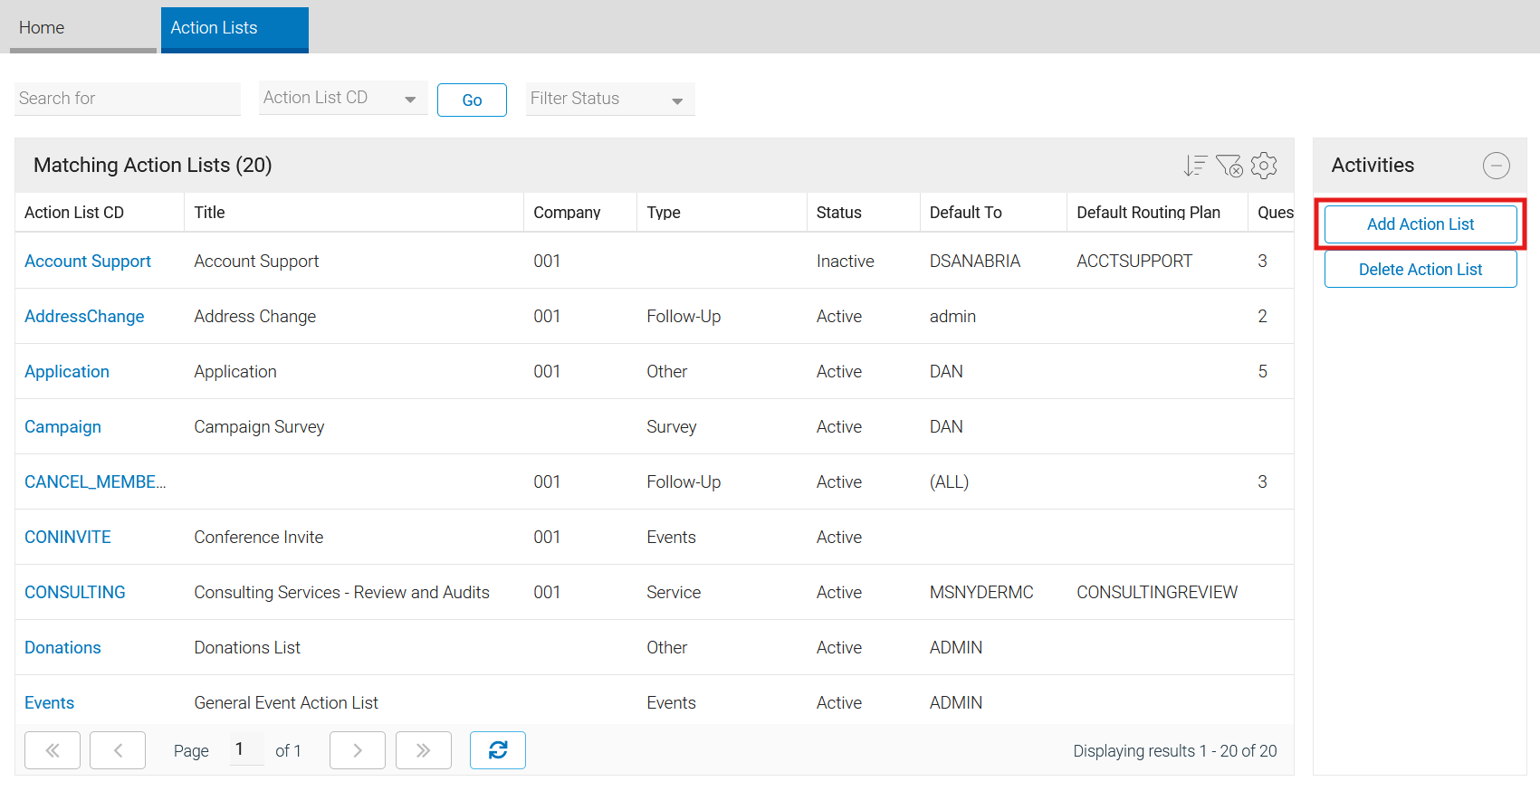Open the Donations action list
Screen dimensions: 1540x791
point(62,648)
